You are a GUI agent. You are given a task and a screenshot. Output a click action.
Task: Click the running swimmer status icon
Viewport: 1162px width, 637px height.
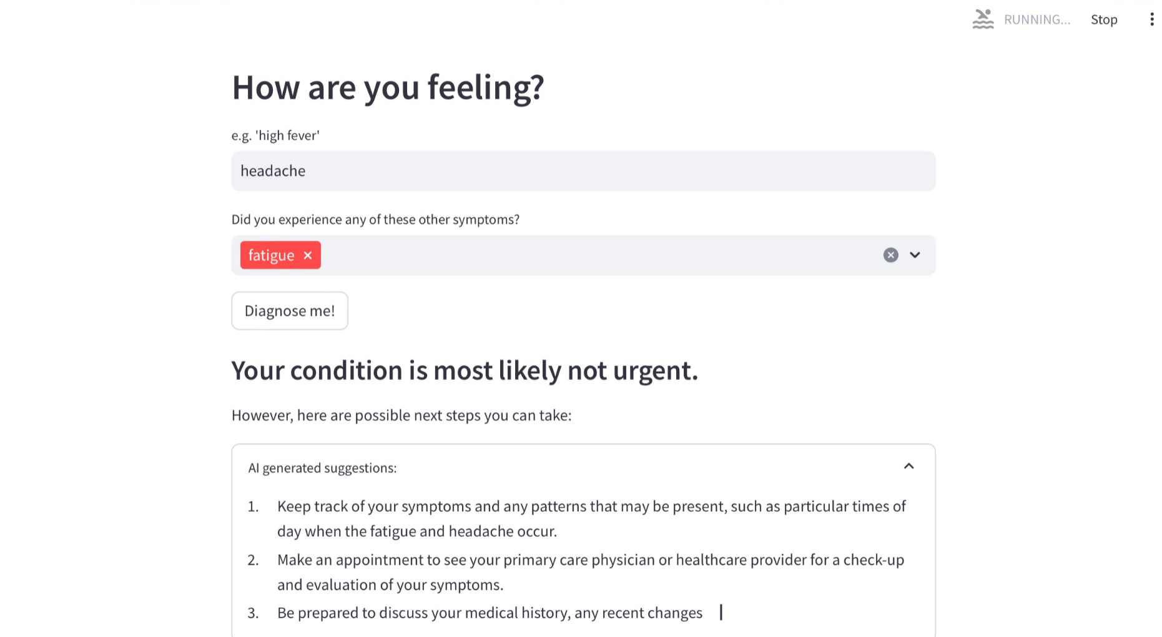(x=983, y=19)
